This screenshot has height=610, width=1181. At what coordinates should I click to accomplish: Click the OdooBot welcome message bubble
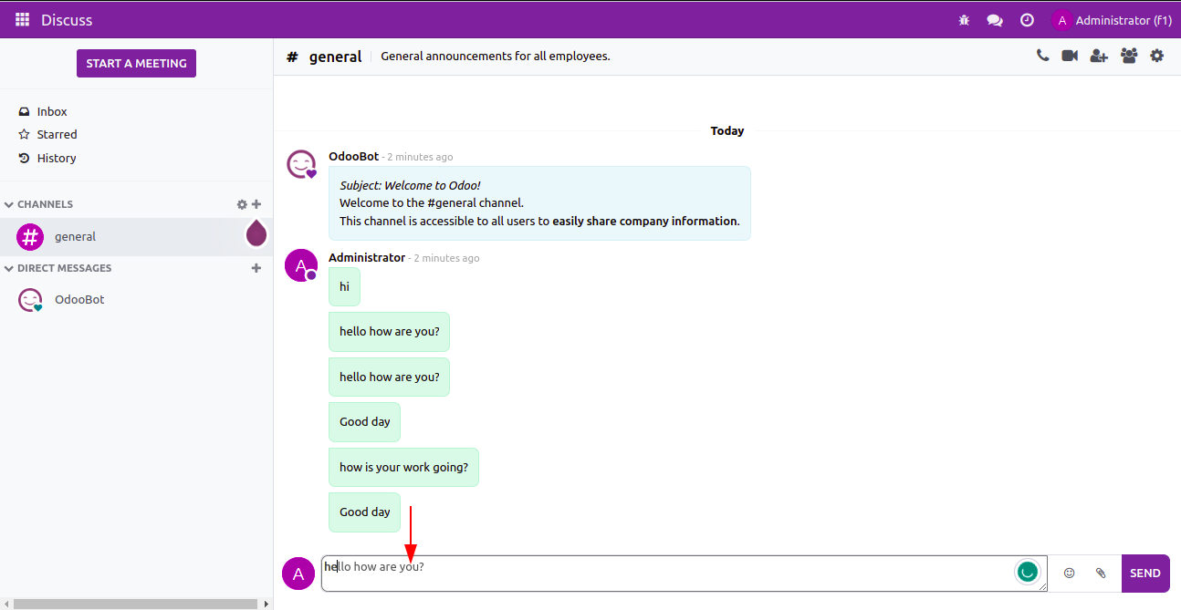pos(539,203)
